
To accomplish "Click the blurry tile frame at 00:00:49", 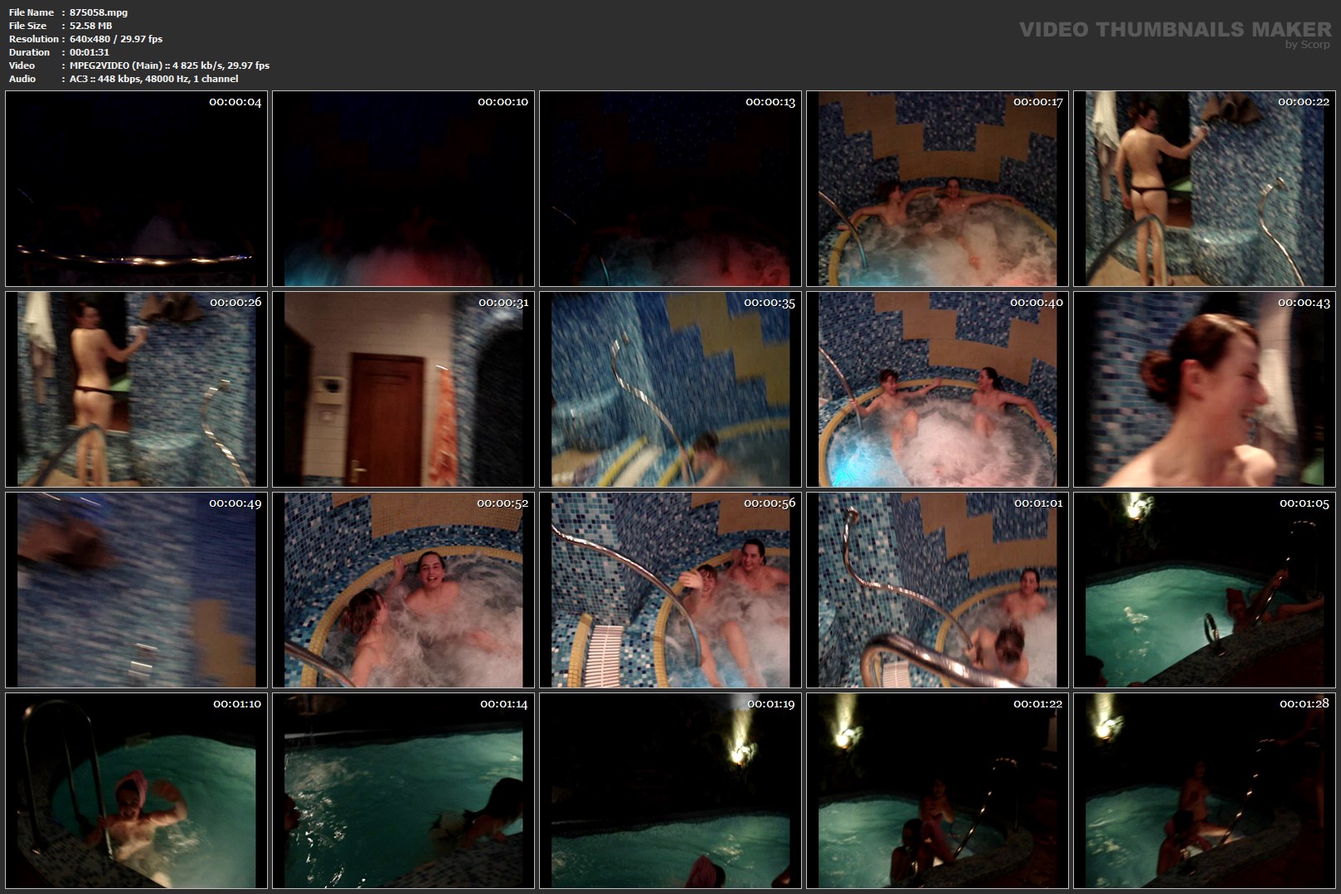I will coord(136,590).
